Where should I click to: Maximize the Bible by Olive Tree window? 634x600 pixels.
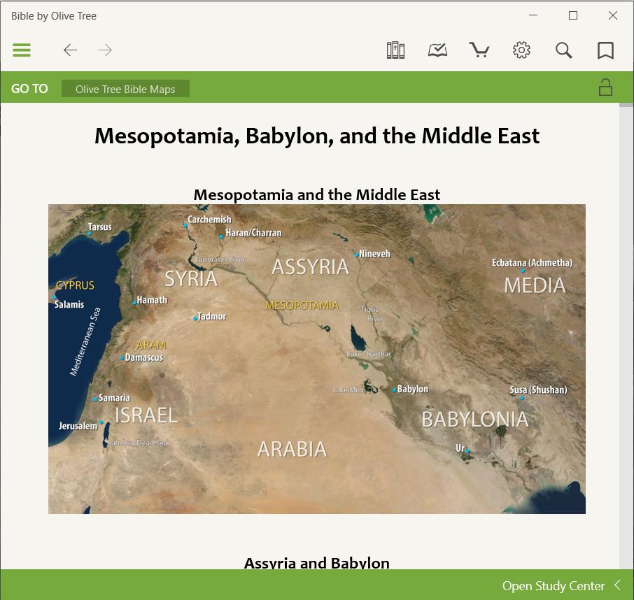[x=573, y=15]
